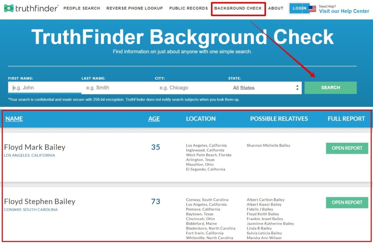Click location 'Cincinnati, Ohio'

coord(200,219)
